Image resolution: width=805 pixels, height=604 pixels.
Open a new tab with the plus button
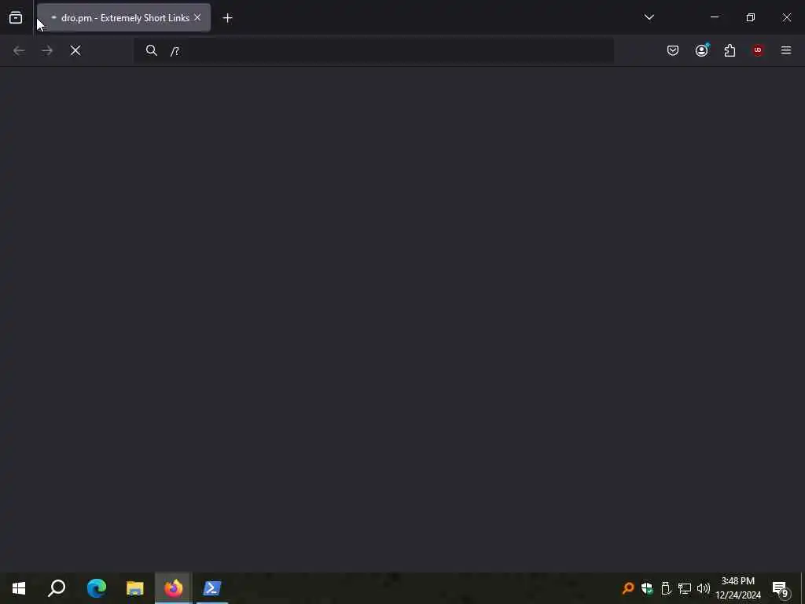coord(227,18)
